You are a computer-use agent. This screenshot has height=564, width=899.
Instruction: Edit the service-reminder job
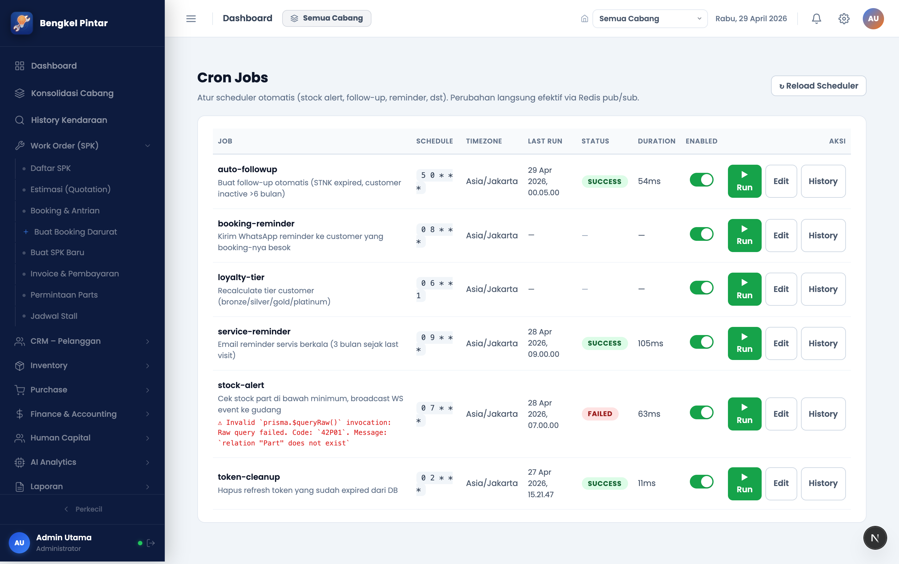(781, 343)
